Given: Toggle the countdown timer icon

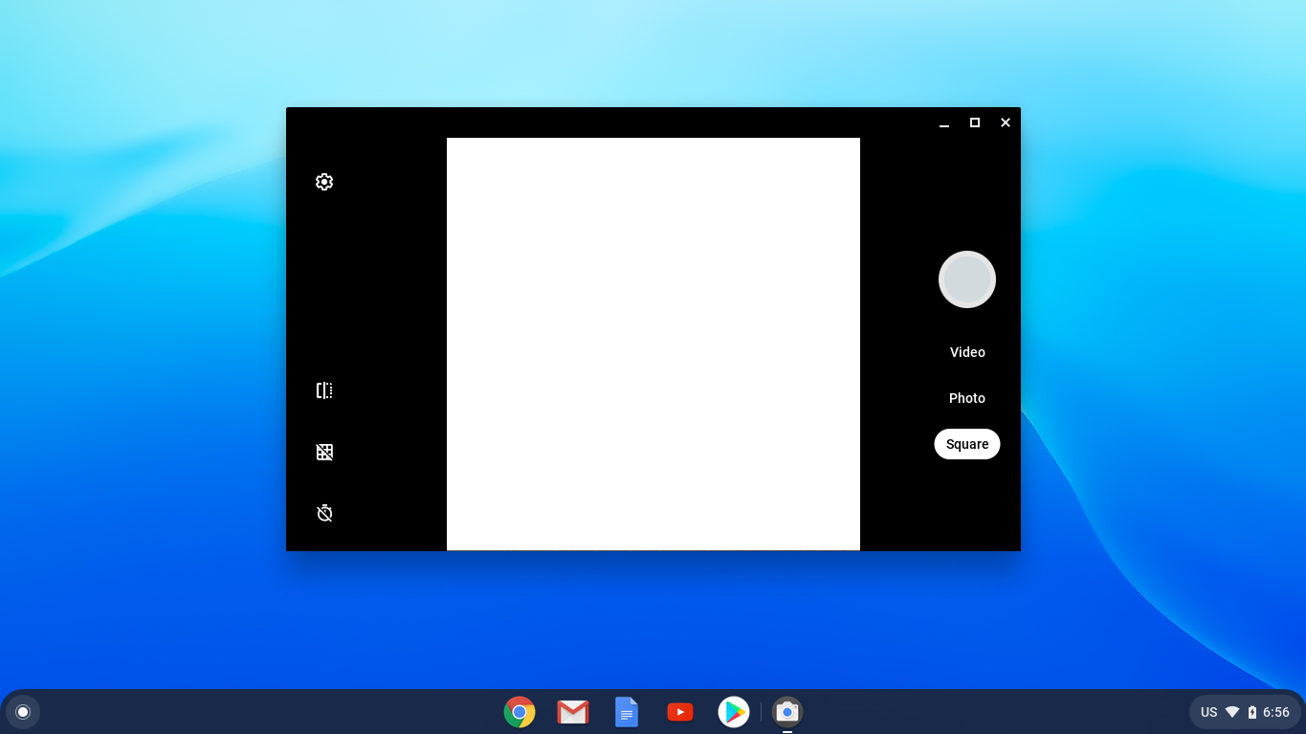Looking at the screenshot, I should 324,513.
